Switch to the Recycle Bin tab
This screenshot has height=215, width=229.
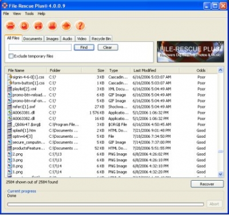101,39
